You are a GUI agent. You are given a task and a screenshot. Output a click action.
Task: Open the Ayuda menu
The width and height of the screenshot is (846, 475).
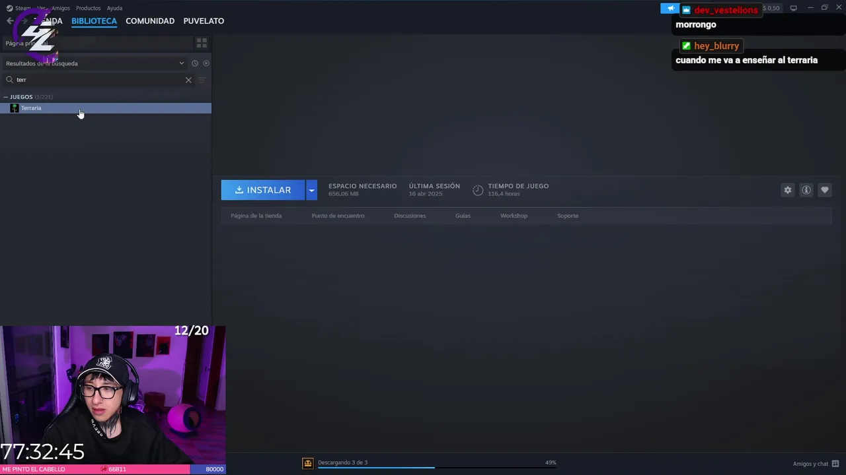(x=114, y=8)
